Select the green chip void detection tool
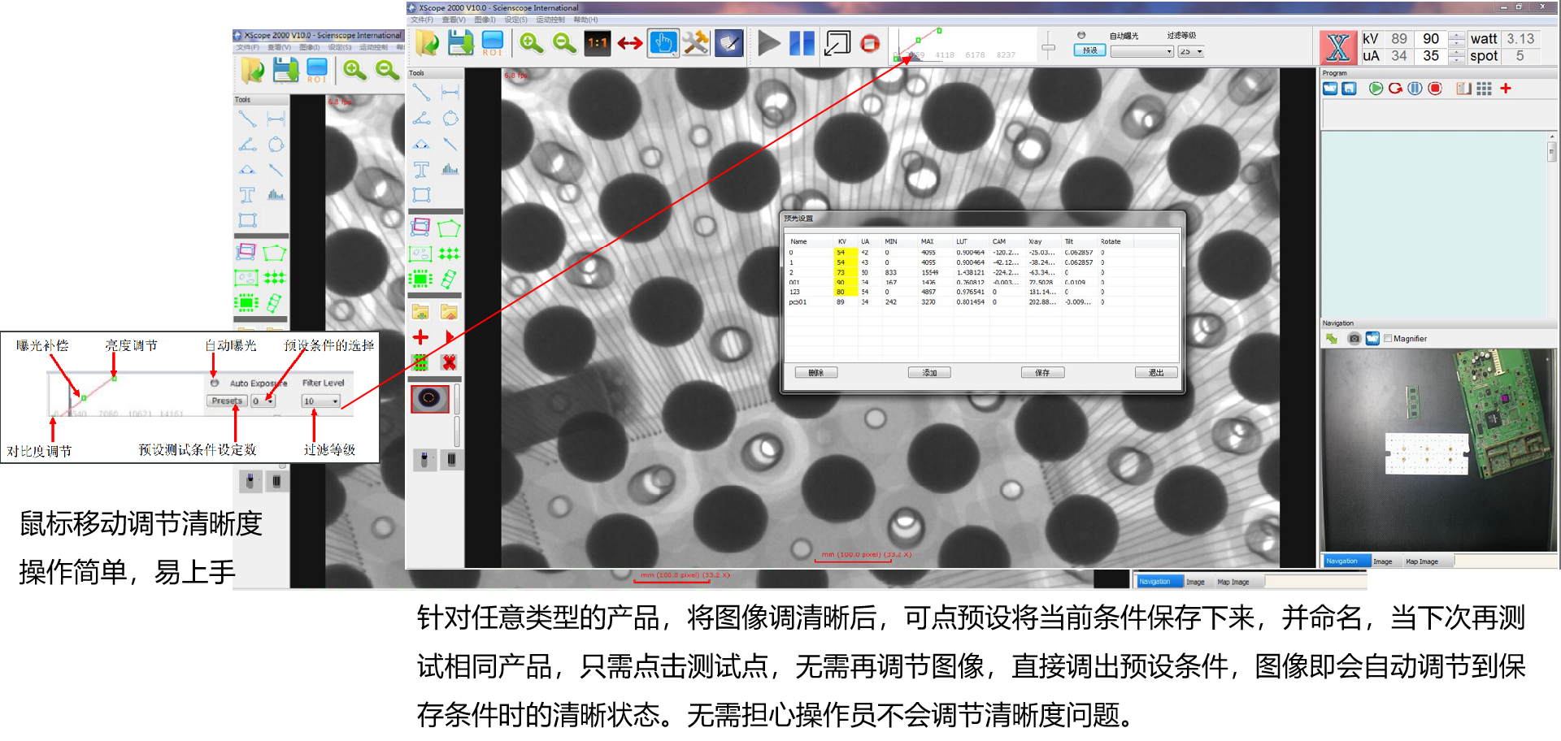The image size is (1561, 741). (420, 279)
